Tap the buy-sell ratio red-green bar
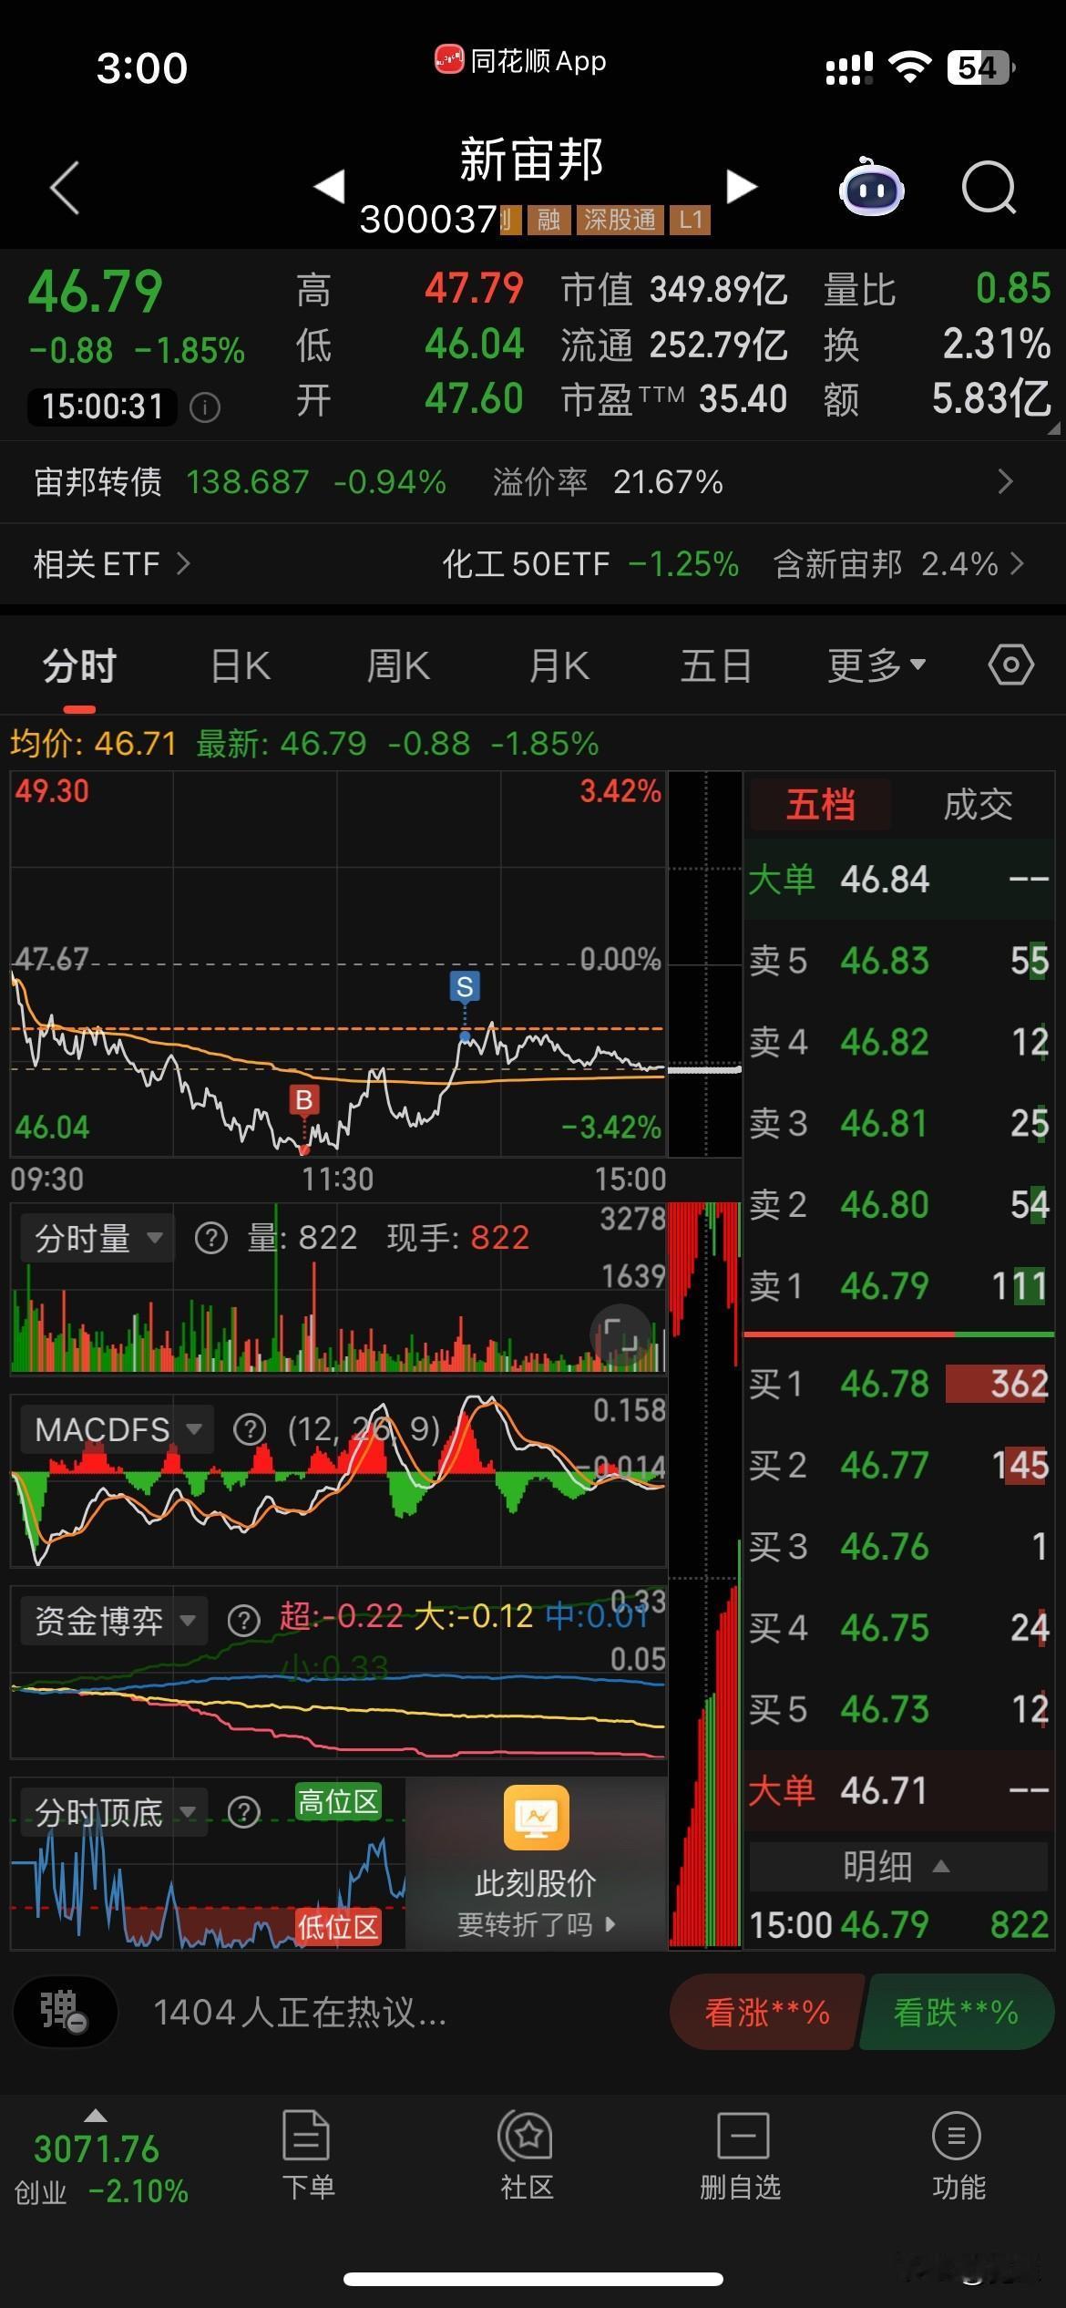Viewport: 1066px width, 2308px height. click(x=898, y=1334)
